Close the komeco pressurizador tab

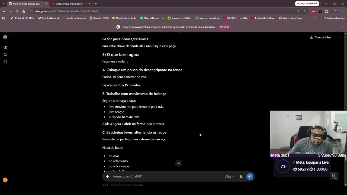(x=89, y=4)
